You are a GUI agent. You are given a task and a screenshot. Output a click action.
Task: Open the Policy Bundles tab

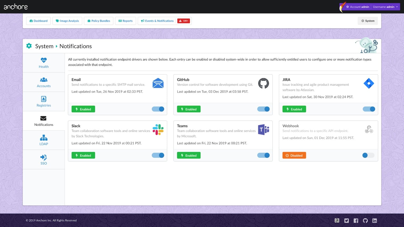click(99, 21)
